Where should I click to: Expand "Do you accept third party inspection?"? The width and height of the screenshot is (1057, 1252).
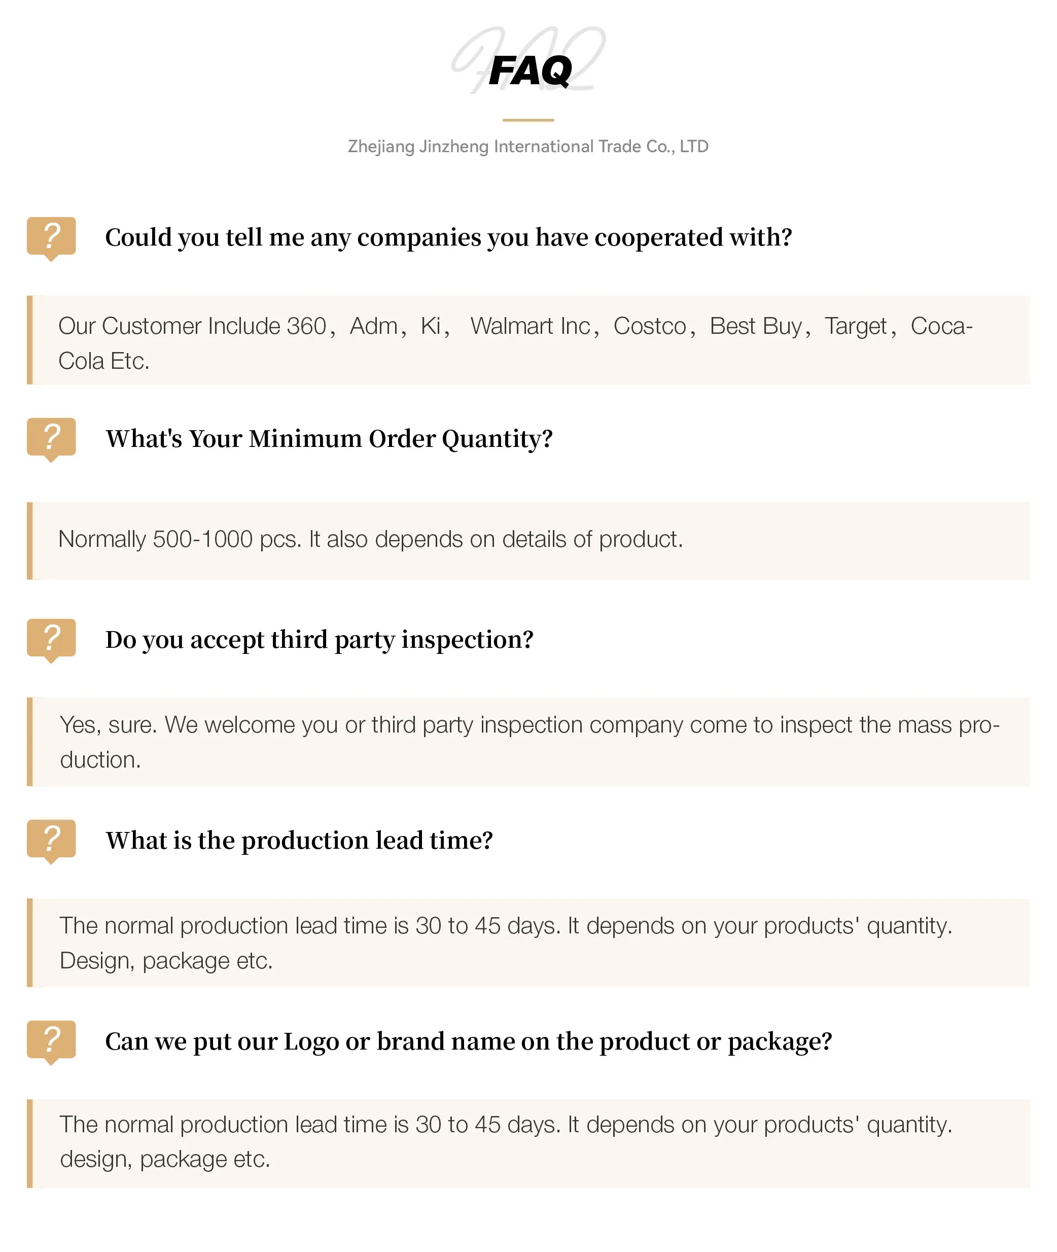point(320,640)
